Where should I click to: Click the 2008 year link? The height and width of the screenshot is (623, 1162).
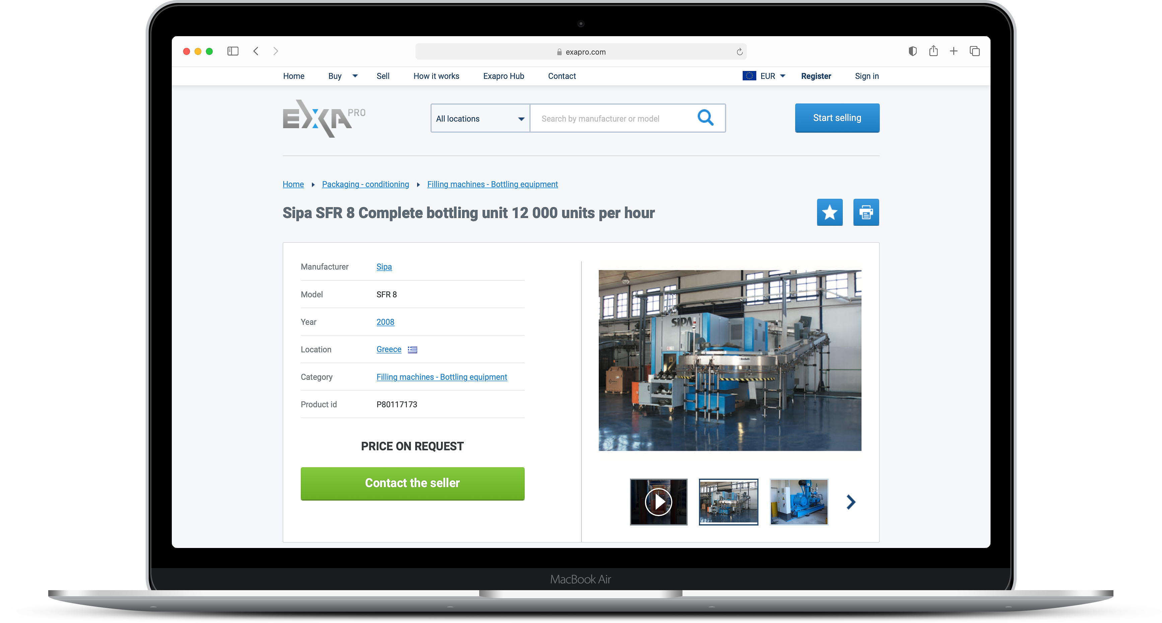(x=385, y=322)
